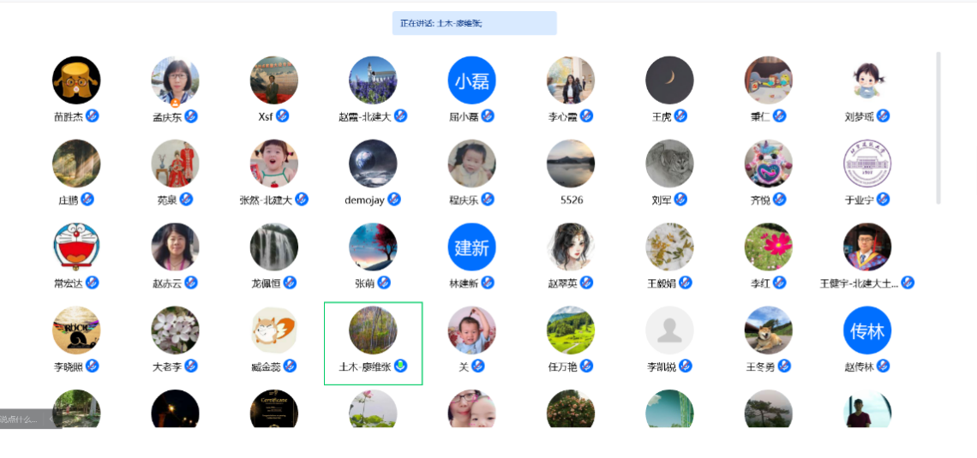Click muted mic icon next to Xsf

(282, 116)
